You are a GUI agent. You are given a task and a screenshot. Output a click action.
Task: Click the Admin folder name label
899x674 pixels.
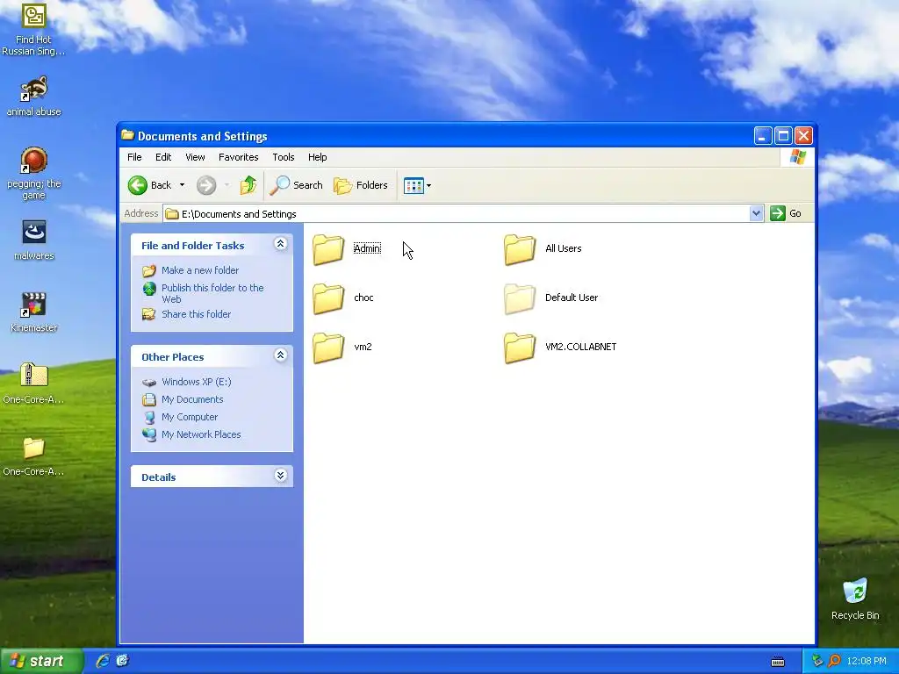367,248
